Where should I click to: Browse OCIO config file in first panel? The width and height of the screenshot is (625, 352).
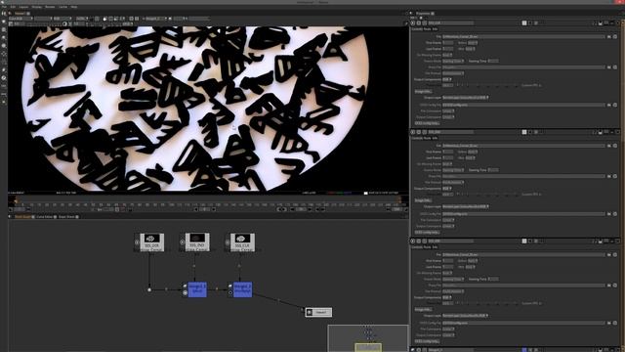click(x=609, y=105)
